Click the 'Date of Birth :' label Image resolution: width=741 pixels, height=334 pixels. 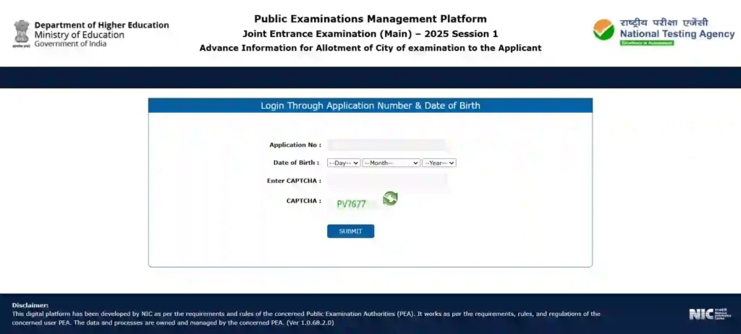click(296, 163)
